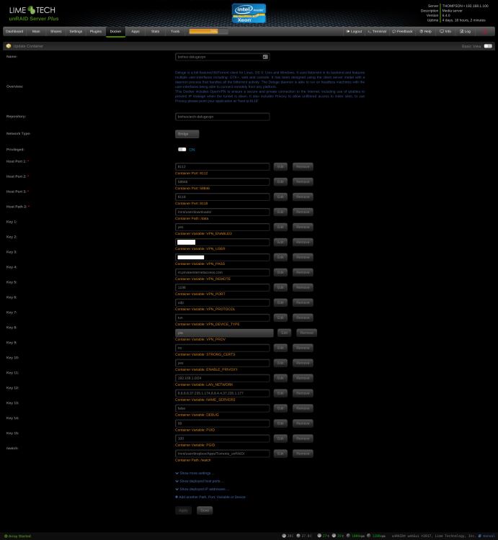Toggle Basic View switch

click(x=488, y=46)
